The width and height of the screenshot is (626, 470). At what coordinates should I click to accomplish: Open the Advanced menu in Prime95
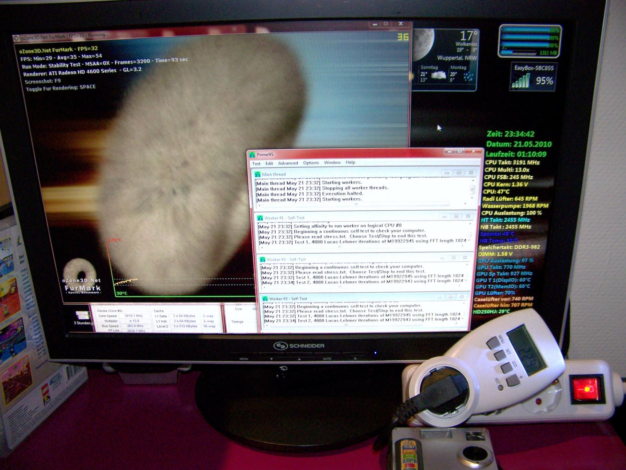288,163
